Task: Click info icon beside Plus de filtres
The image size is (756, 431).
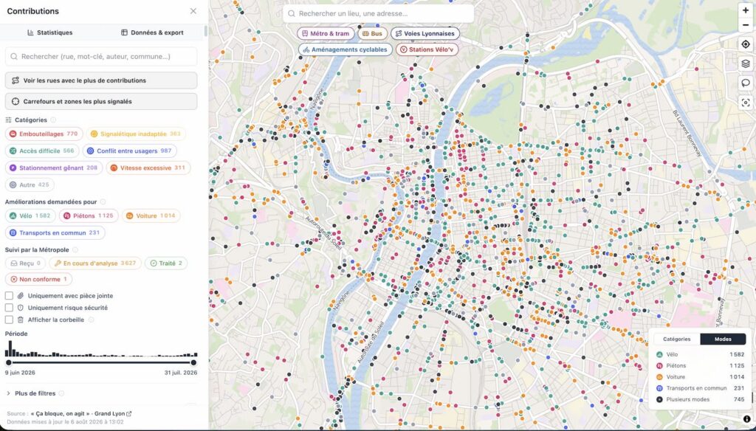Action: click(61, 393)
